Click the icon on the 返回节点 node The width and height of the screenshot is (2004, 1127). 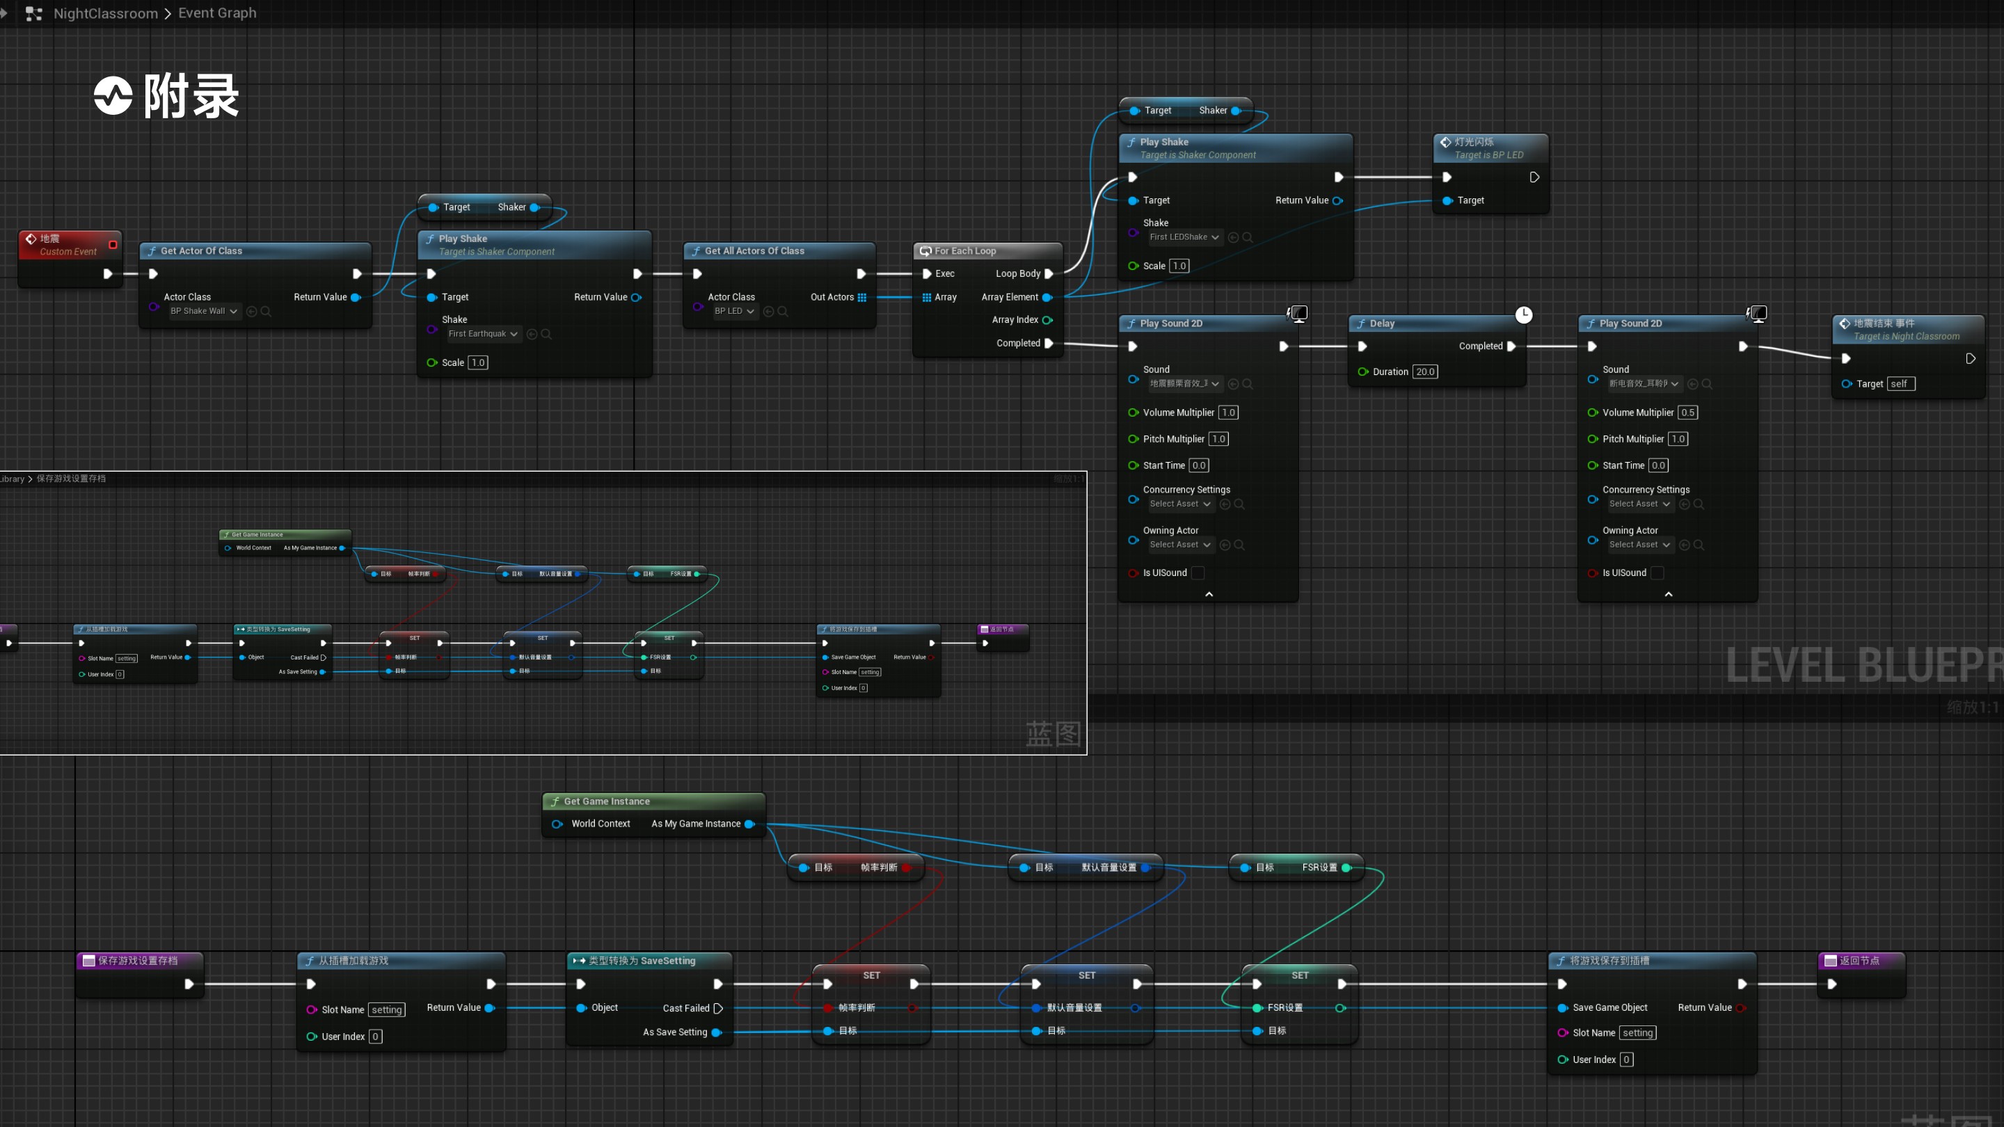click(x=1831, y=961)
